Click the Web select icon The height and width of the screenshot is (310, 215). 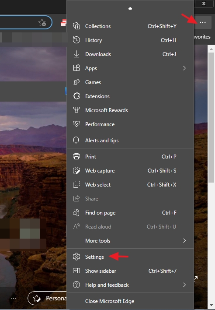76,184
